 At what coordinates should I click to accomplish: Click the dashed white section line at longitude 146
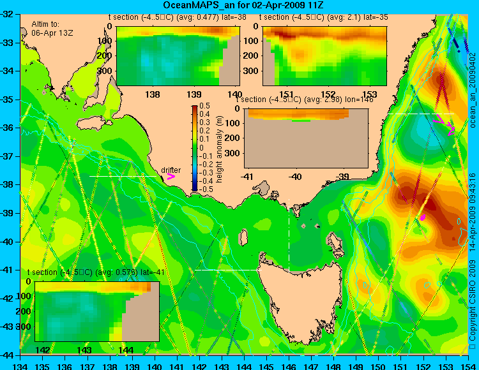(x=289, y=236)
